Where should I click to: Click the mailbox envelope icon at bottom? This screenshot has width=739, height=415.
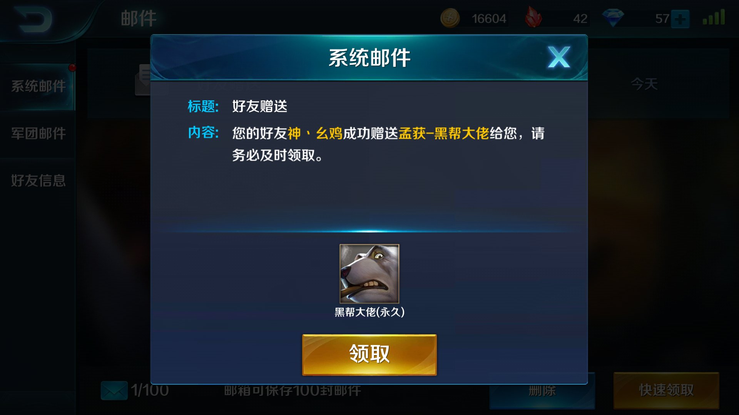point(114,390)
